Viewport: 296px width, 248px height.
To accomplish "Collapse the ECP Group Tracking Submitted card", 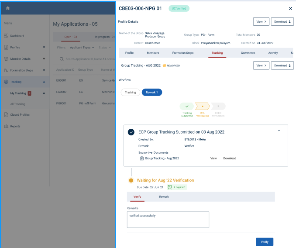I will [279, 131].
